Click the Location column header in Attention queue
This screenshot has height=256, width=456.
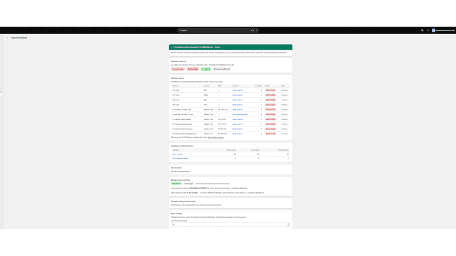(236, 86)
